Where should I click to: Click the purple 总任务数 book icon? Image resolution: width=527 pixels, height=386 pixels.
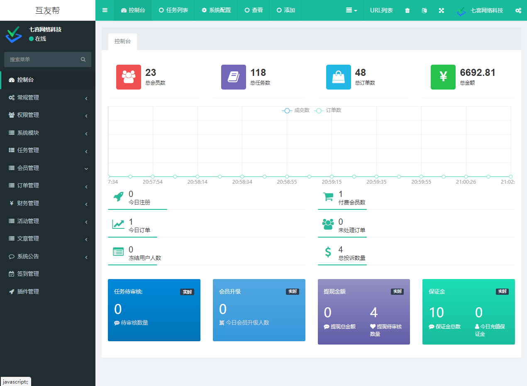click(x=234, y=77)
